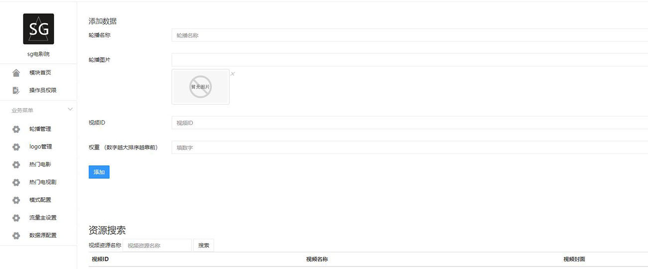Click the 权重 number input field
The height and width of the screenshot is (269, 648).
pos(409,147)
